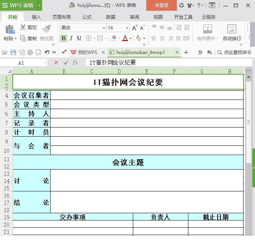Click the Print icon in quick access

[x=30, y=52]
